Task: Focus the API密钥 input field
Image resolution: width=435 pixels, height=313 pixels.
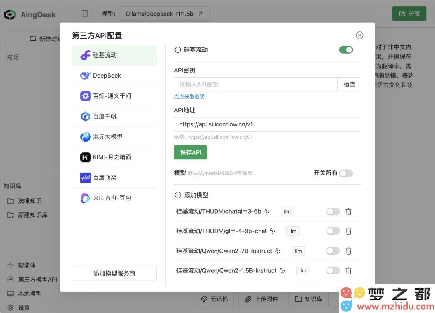Action: pos(256,84)
